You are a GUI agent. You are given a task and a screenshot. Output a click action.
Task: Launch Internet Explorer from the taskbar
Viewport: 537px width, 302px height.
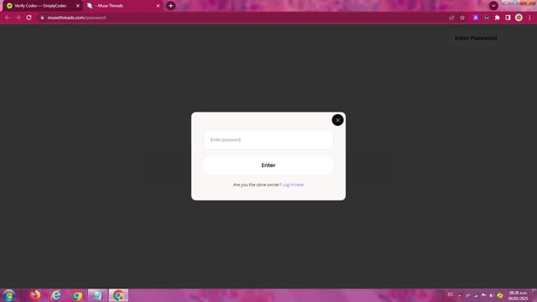coord(56,295)
